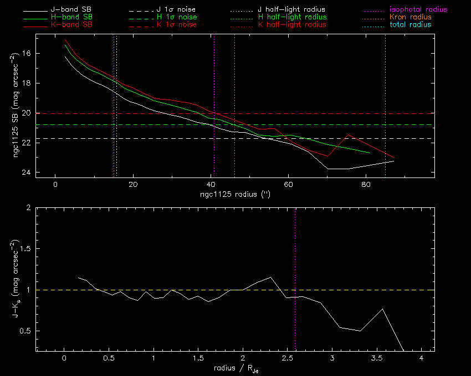Click the y-axis tick label '18' on upper plot
The image size is (471, 376).
pyautogui.click(x=27, y=83)
